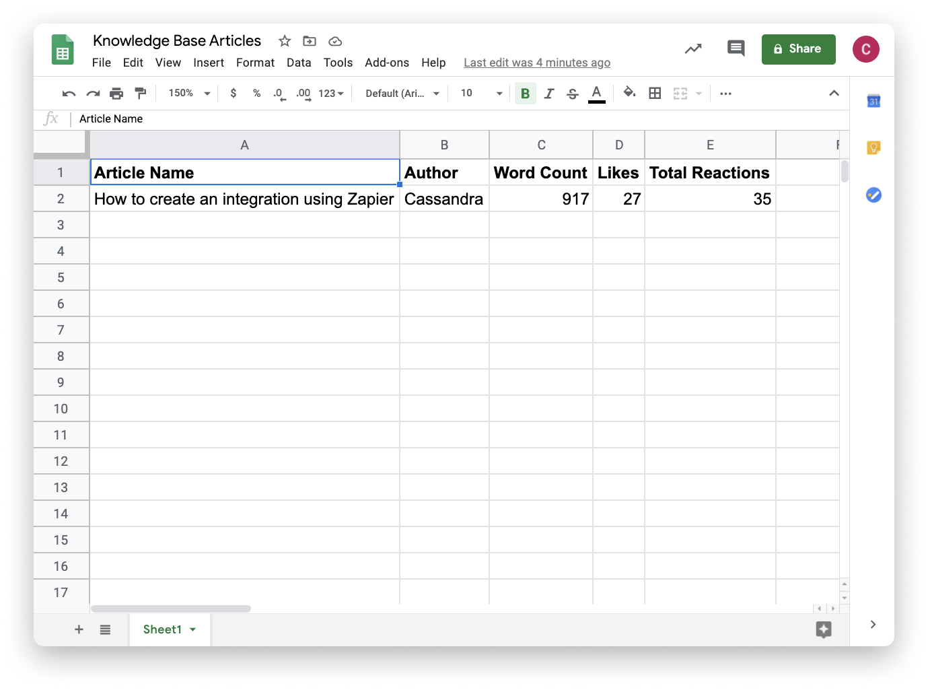Open the all sheets list
The image size is (928, 690).
tap(105, 629)
